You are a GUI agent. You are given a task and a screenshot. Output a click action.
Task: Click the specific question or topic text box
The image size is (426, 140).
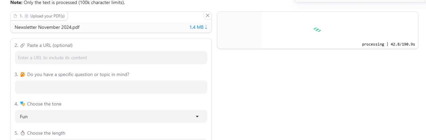coord(110,87)
